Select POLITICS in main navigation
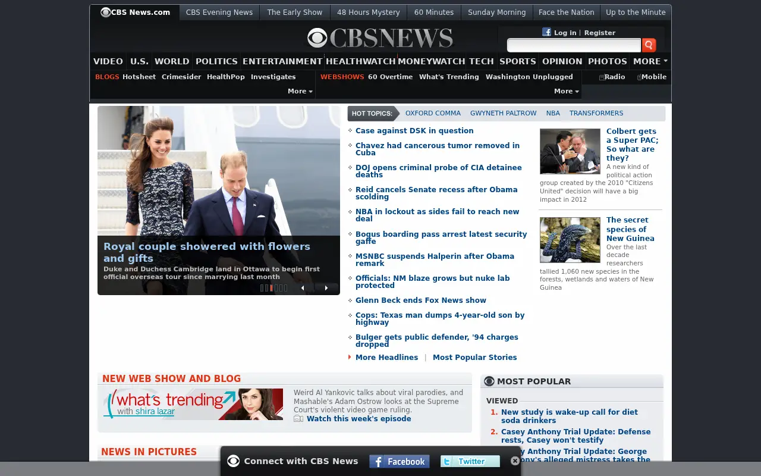Image resolution: width=761 pixels, height=476 pixels. pyautogui.click(x=216, y=61)
